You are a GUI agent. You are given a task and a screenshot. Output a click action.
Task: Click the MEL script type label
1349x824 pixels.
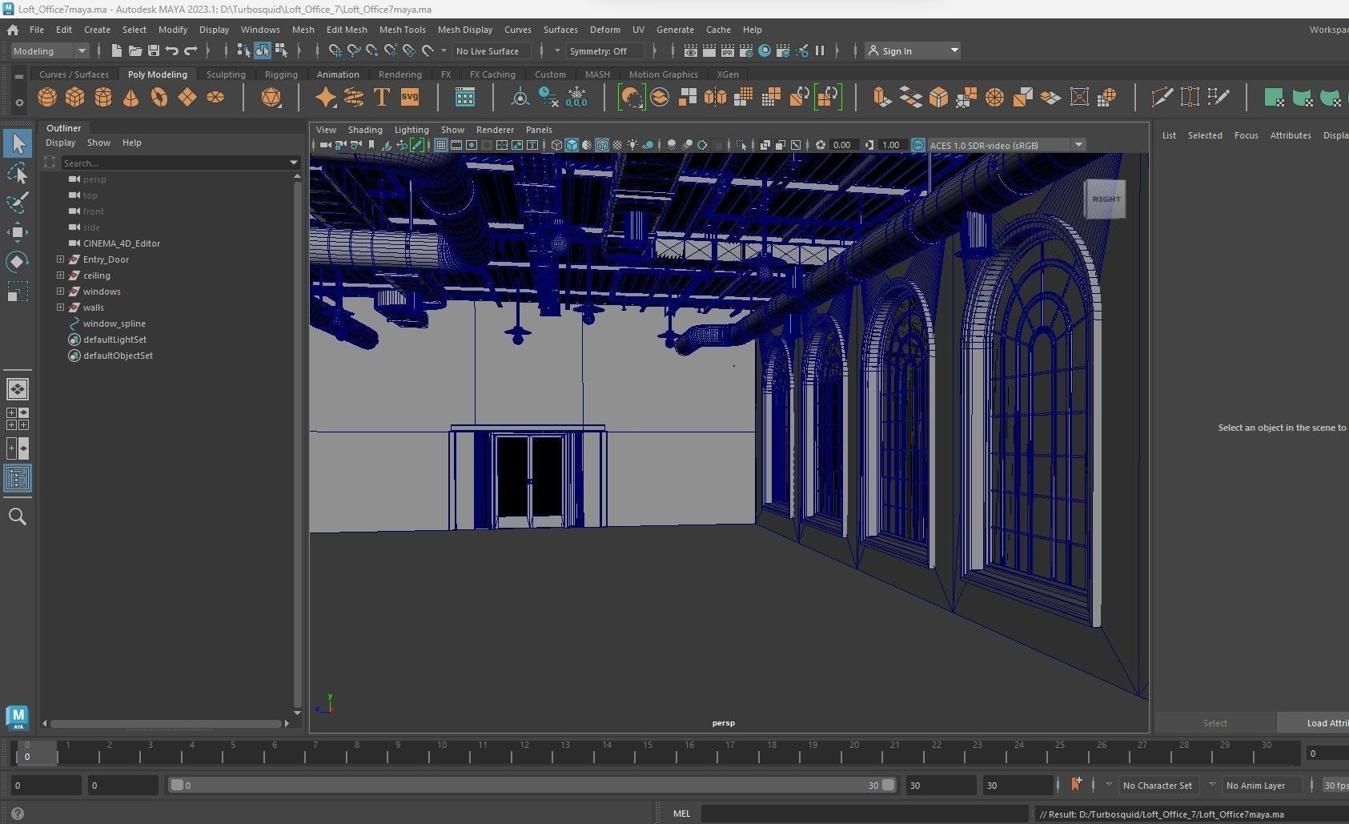681,814
